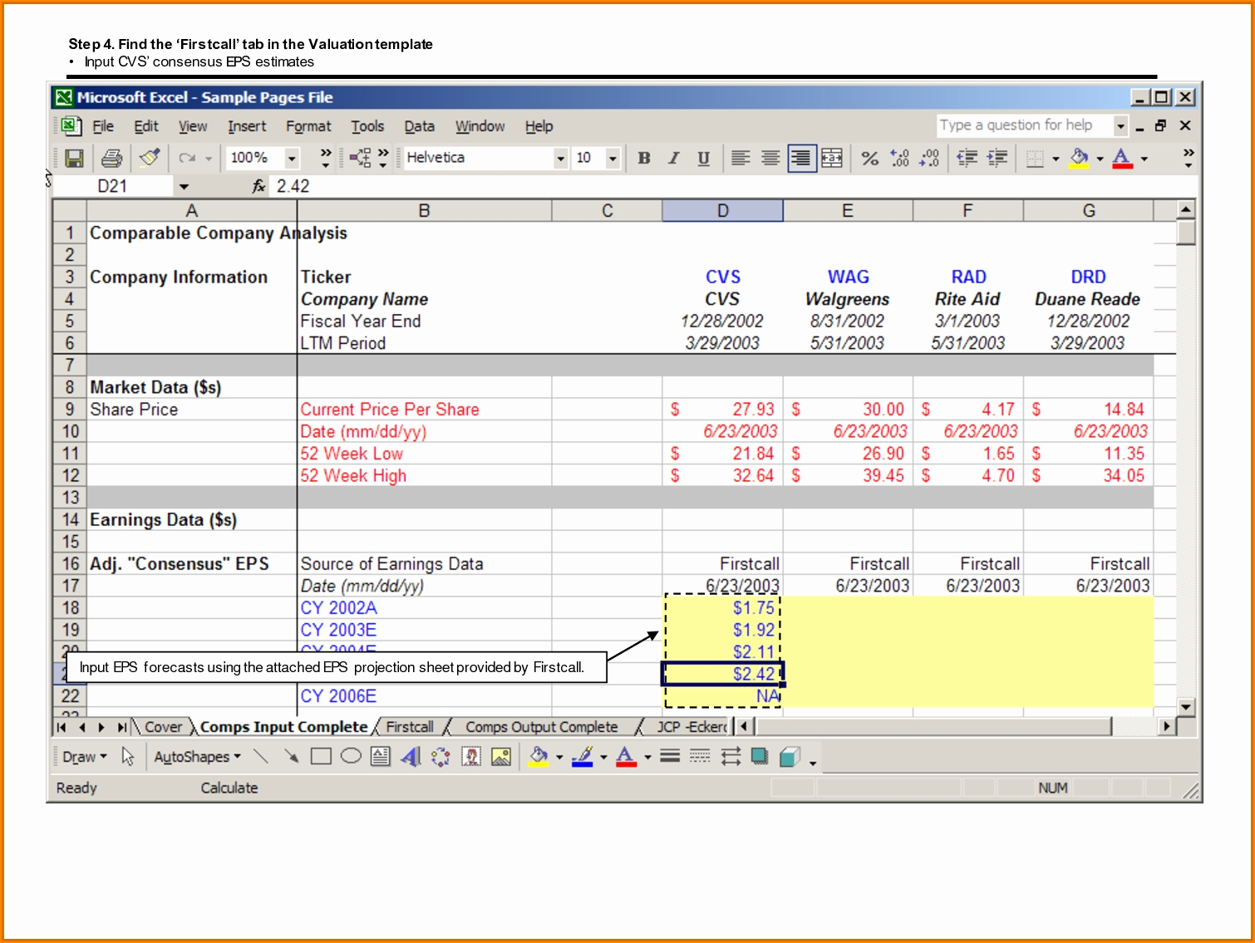
Task: Switch to the Cover sheet tab
Action: (x=163, y=727)
